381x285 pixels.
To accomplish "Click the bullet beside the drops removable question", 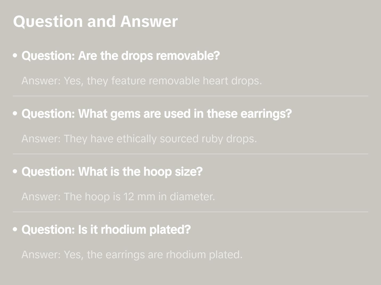I will click(x=15, y=56).
